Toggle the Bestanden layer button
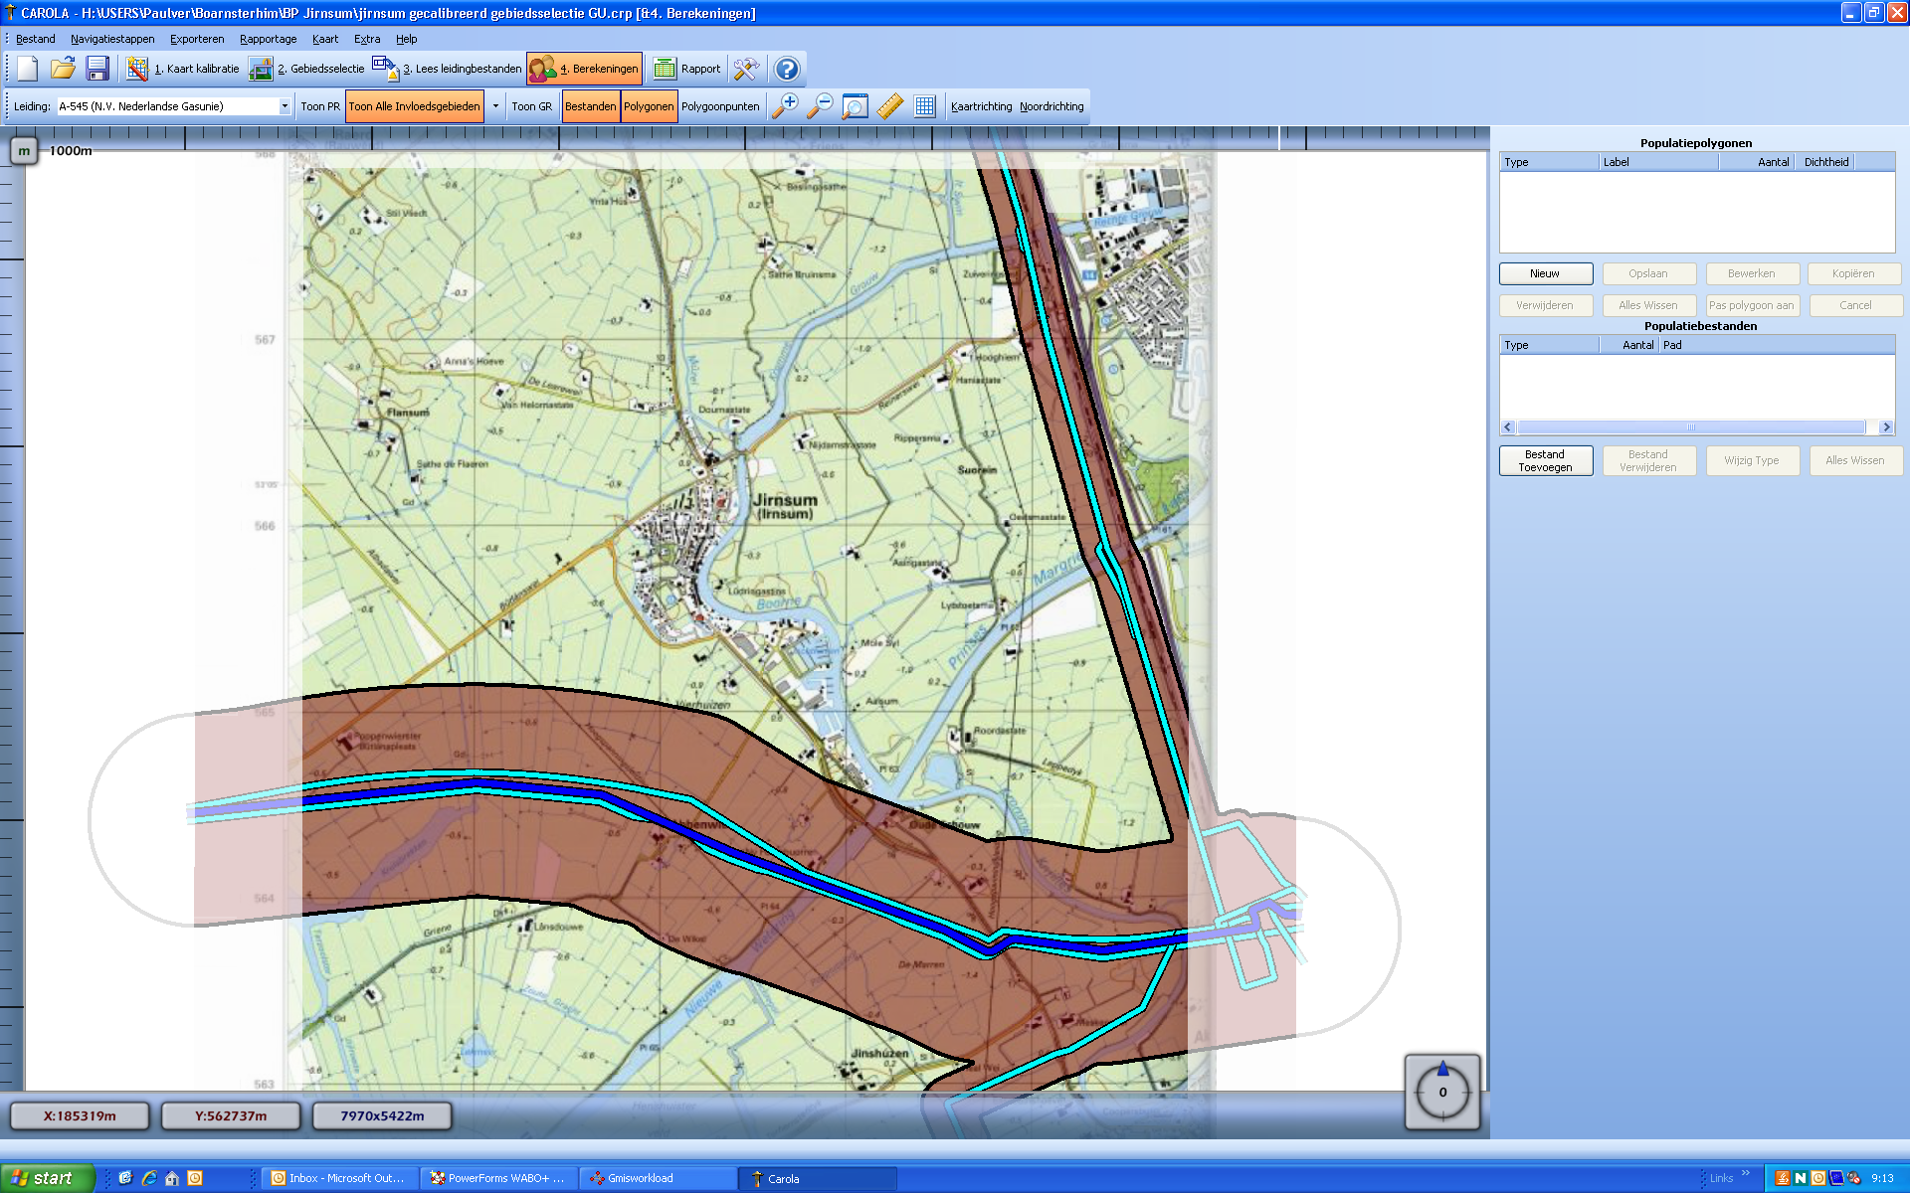The image size is (1910, 1193). pos(591,106)
